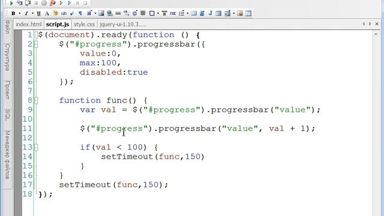Open the dropdown arrow next to Heading H
384x216 pixels.
pyautogui.click(x=95, y=13)
